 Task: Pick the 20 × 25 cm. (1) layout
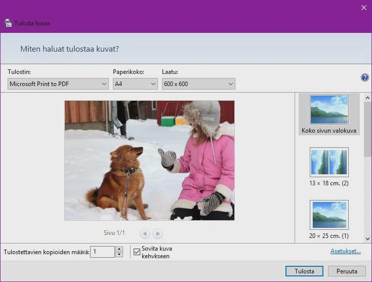point(329,219)
